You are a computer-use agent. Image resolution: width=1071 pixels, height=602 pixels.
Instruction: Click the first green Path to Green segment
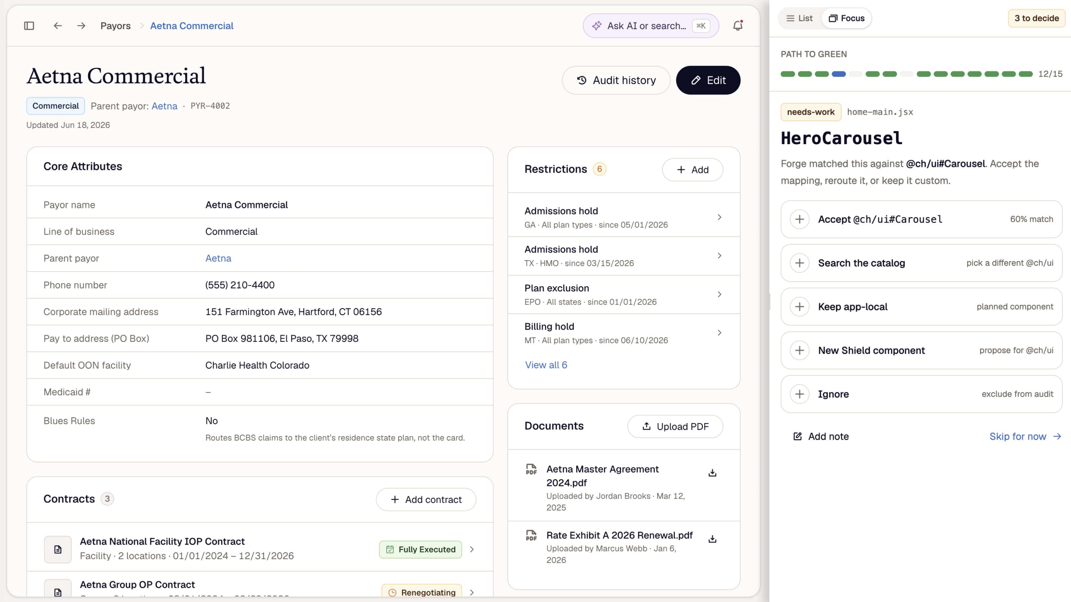coord(788,74)
